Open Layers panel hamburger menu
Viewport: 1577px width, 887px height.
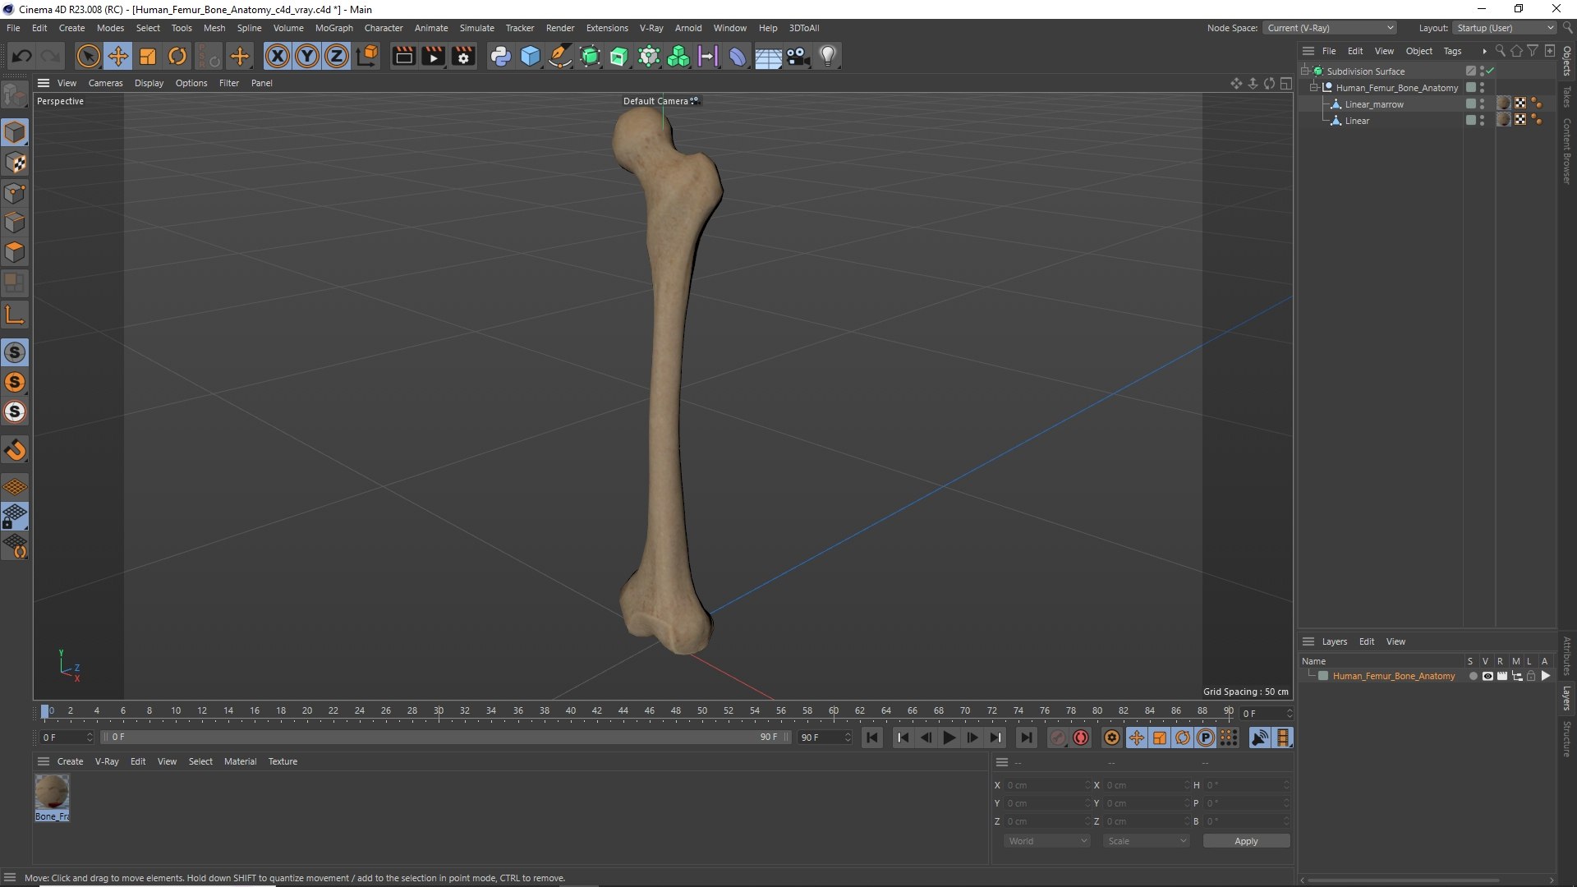[1308, 641]
